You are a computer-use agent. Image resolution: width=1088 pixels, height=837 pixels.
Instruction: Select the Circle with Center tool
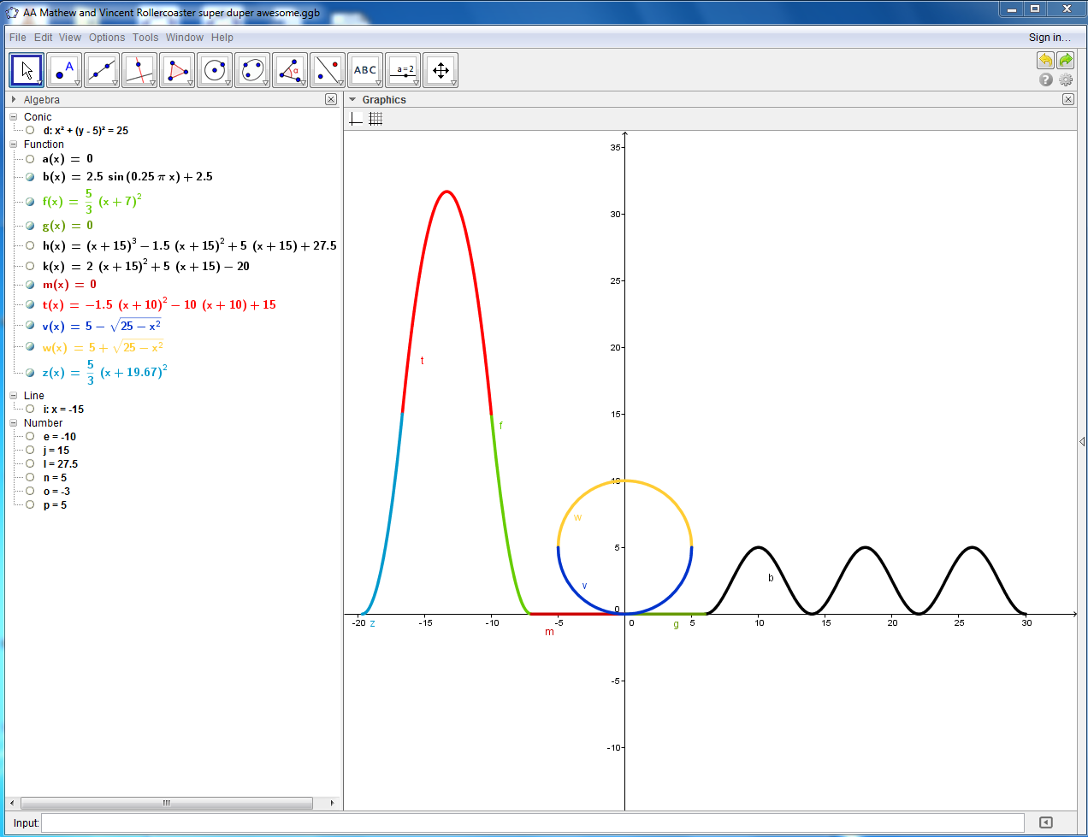[x=215, y=70]
